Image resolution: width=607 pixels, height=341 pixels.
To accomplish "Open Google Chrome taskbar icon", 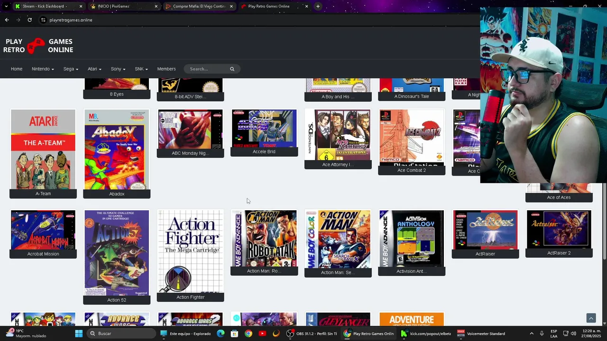I will point(248,333).
